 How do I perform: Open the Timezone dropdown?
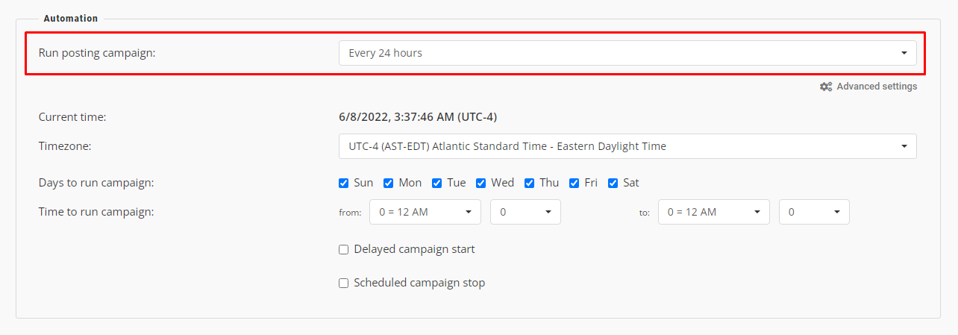[x=627, y=146]
